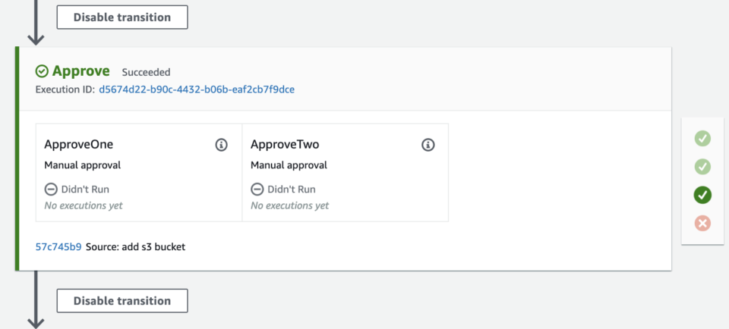Click the Succeeded status label

146,72
